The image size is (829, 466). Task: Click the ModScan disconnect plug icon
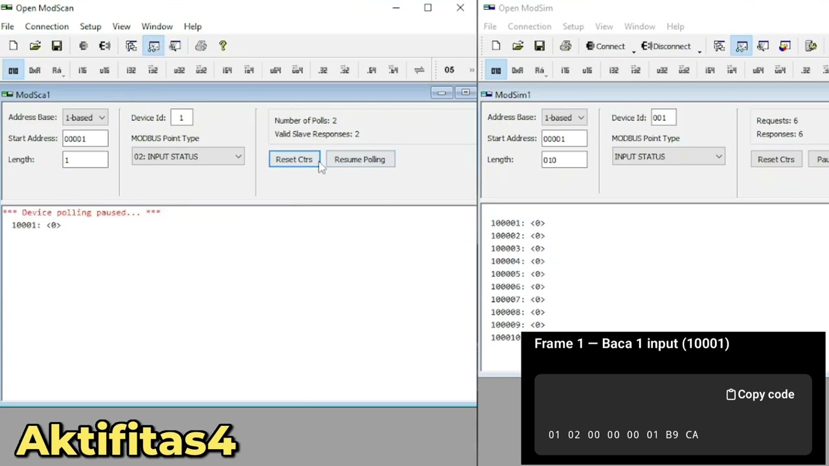(x=105, y=46)
